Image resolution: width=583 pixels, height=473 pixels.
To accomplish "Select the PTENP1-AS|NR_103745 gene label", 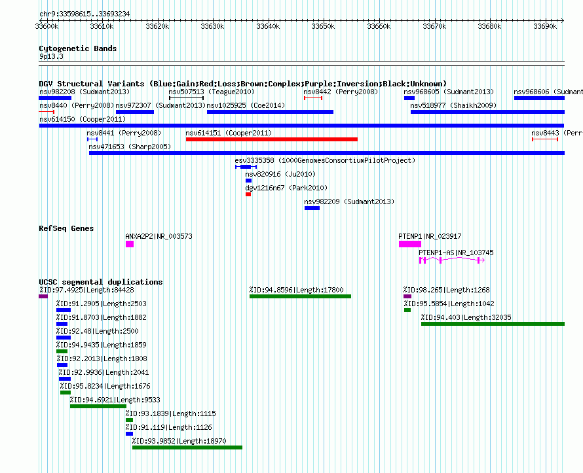I will 456,253.
